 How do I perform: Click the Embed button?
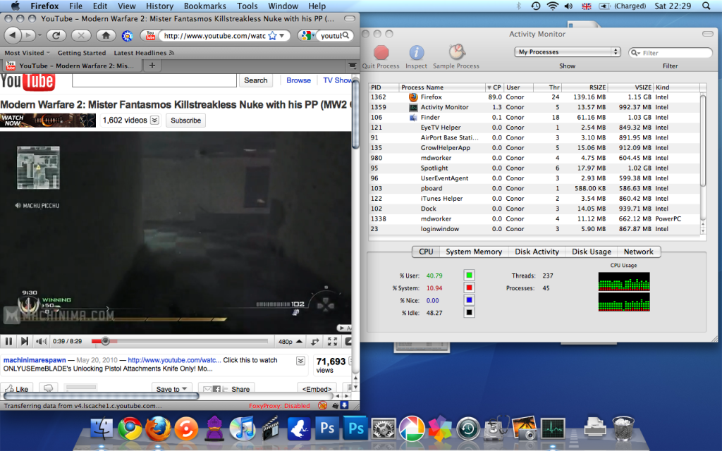pyautogui.click(x=317, y=389)
